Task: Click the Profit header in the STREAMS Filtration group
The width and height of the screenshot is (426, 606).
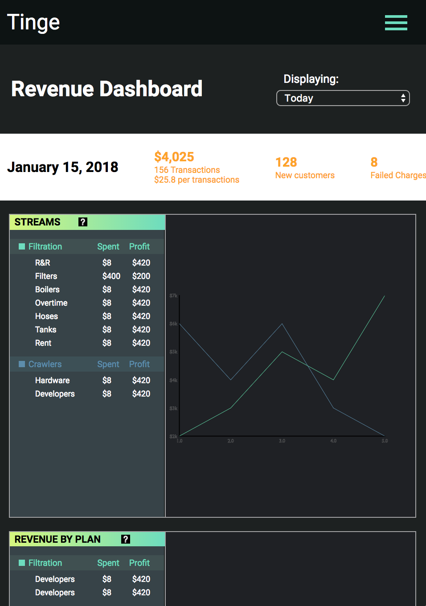Action: [x=139, y=246]
